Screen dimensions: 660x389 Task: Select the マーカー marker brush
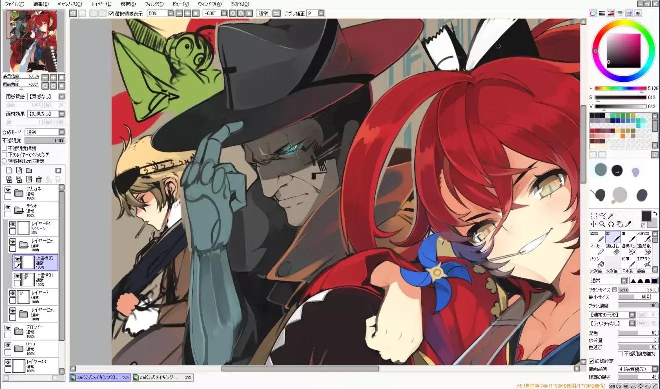(597, 250)
